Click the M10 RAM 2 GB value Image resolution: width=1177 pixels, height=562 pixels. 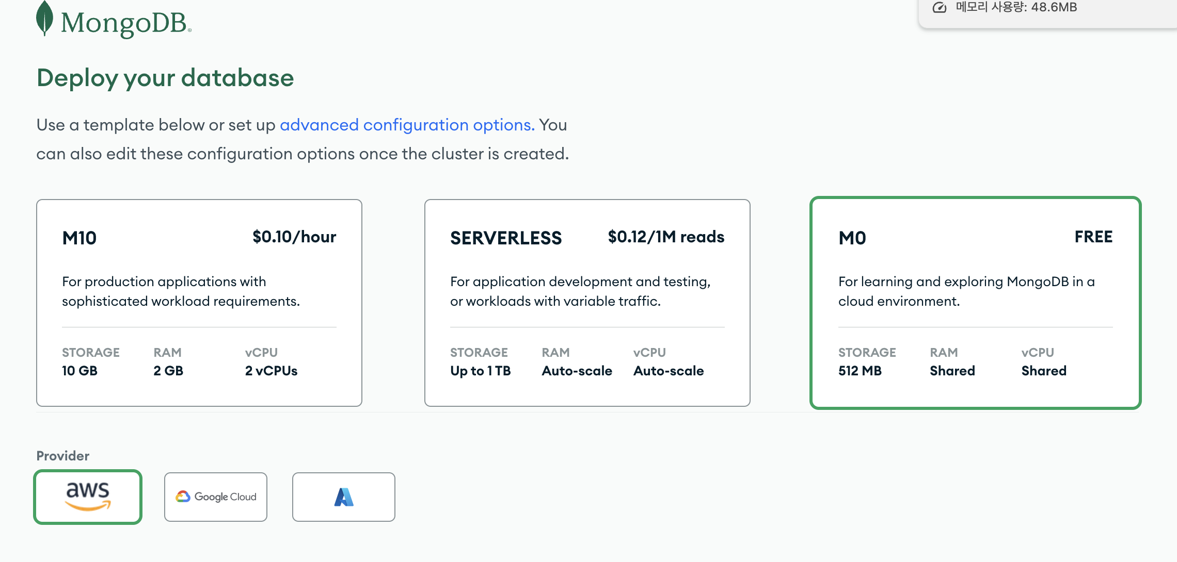(168, 371)
